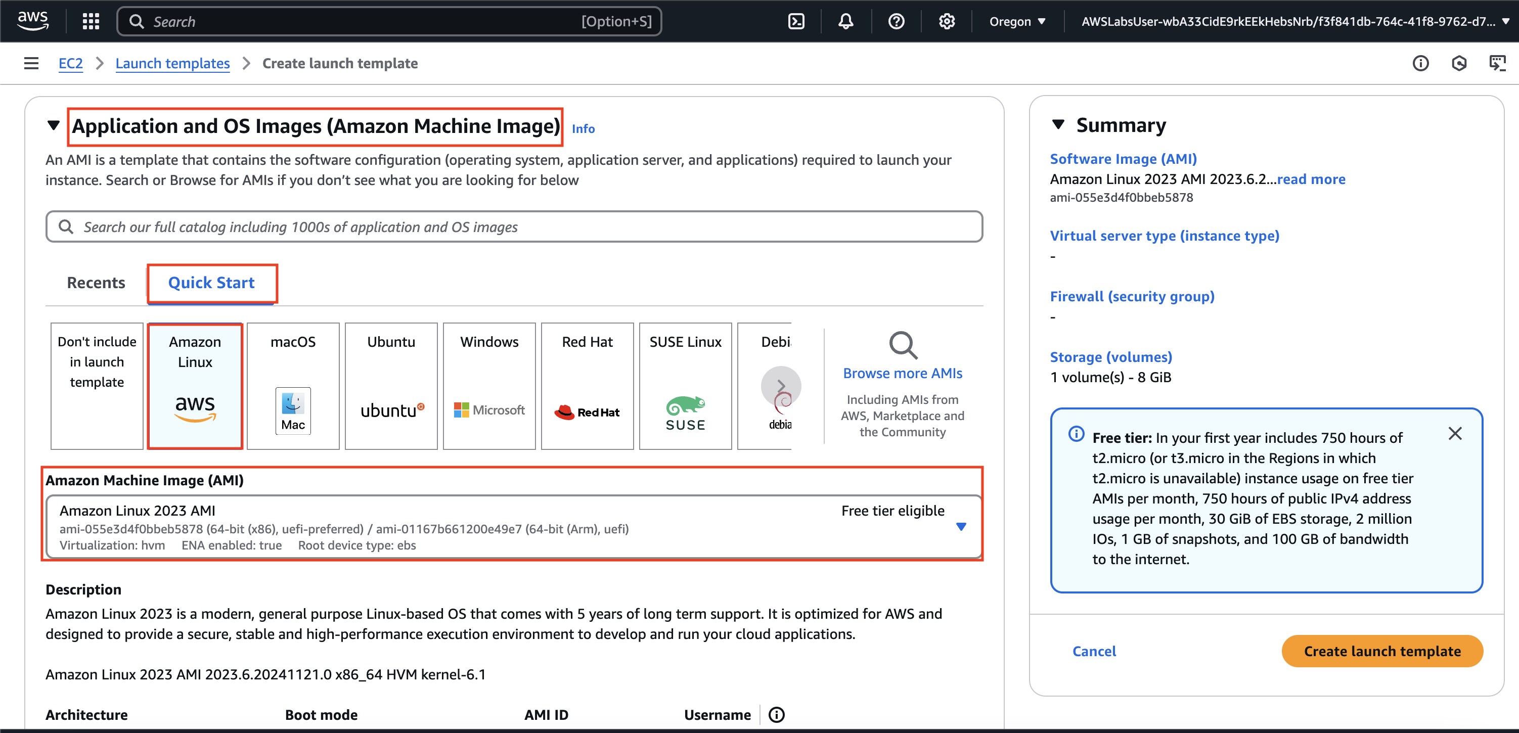Open Software Image (AMI) summary link
Image resolution: width=1519 pixels, height=733 pixels.
[x=1124, y=159]
